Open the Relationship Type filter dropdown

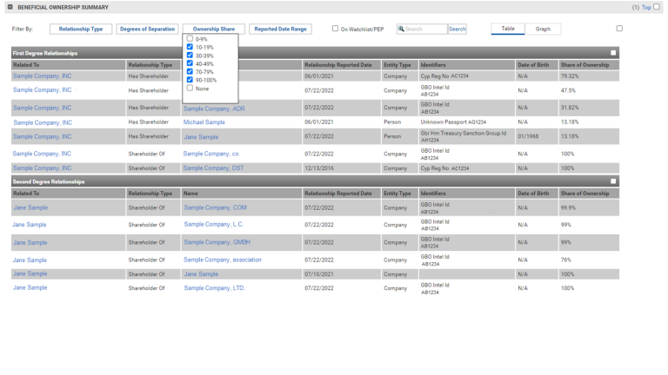pos(81,29)
